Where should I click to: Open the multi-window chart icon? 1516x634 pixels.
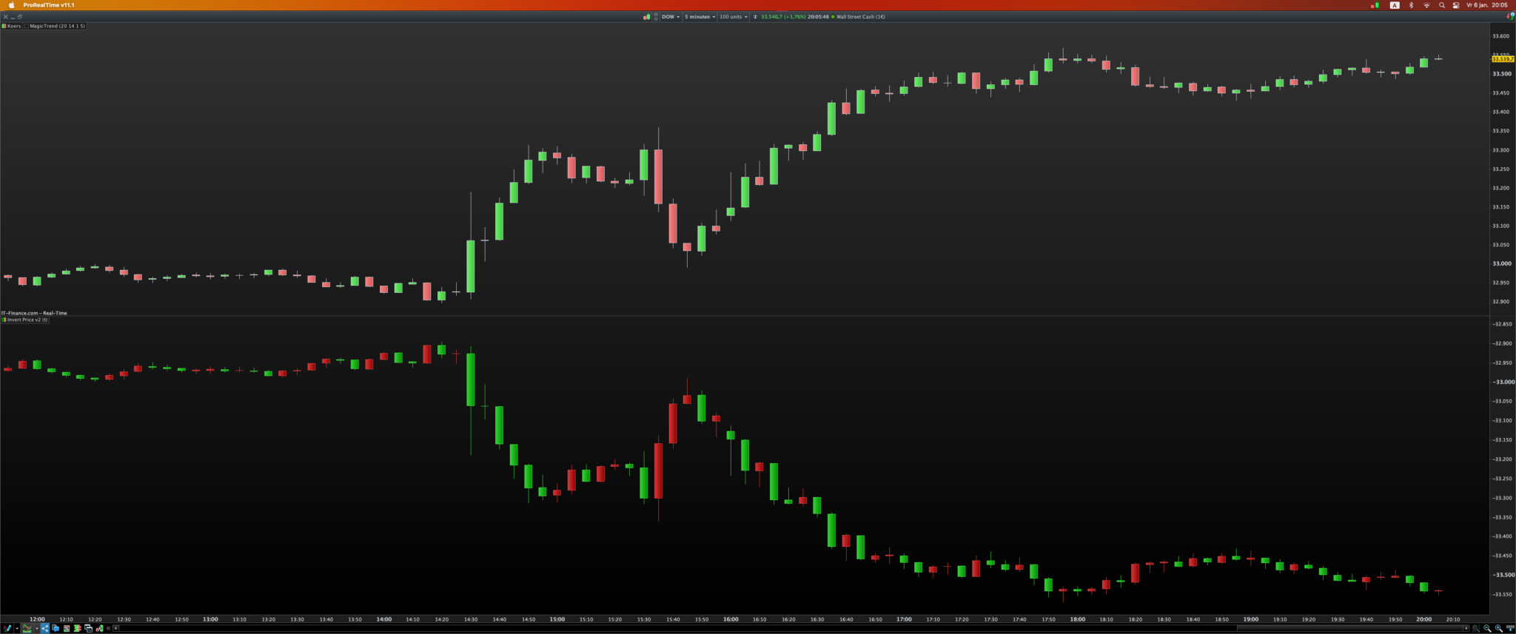pyautogui.click(x=89, y=628)
